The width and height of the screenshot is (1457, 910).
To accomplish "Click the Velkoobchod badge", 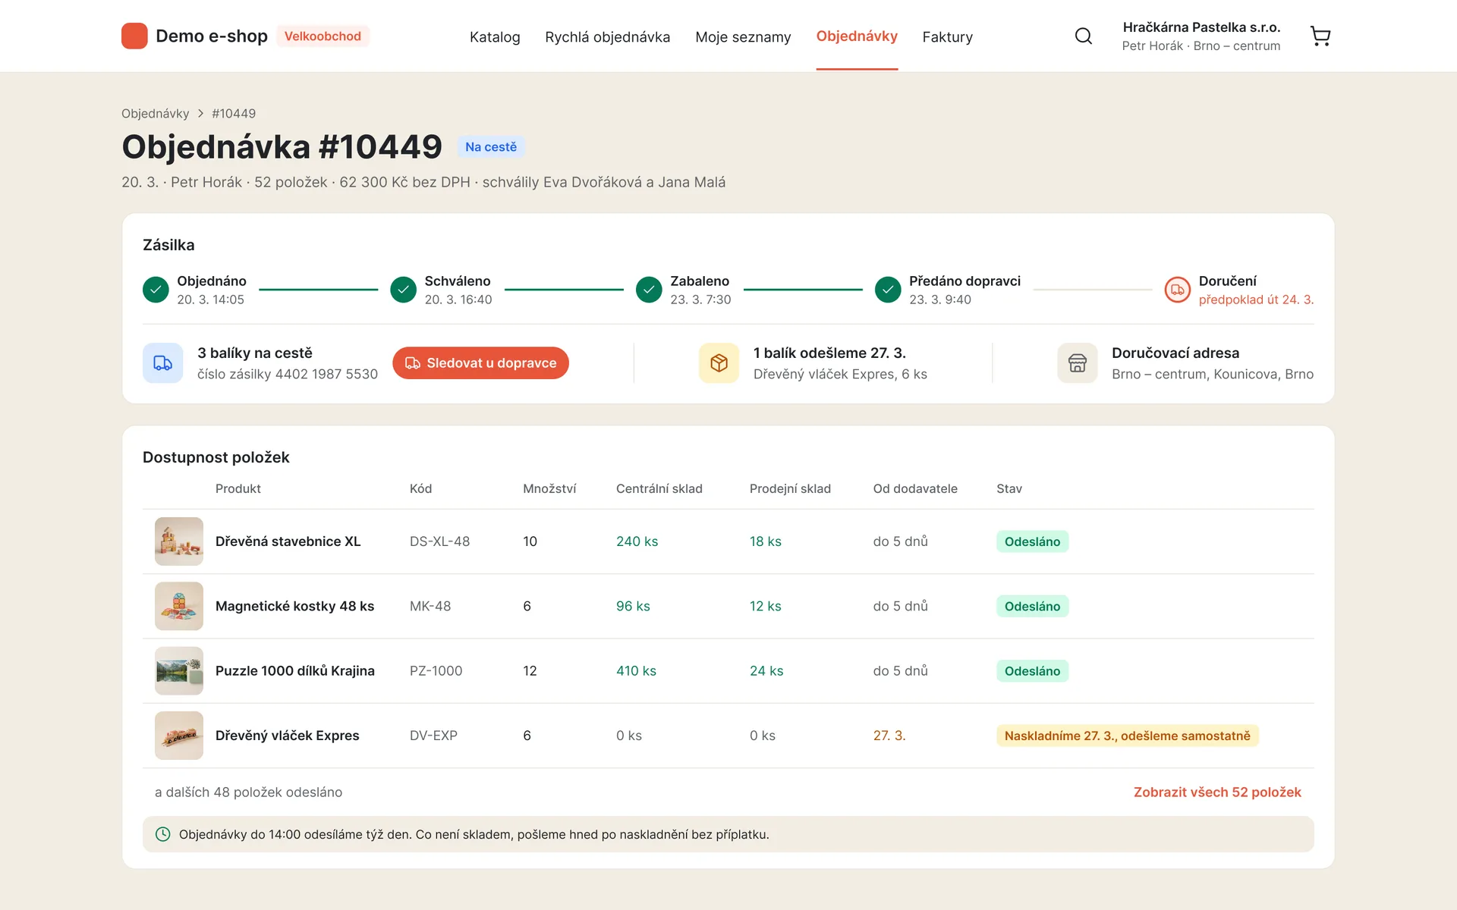I will click(x=323, y=36).
